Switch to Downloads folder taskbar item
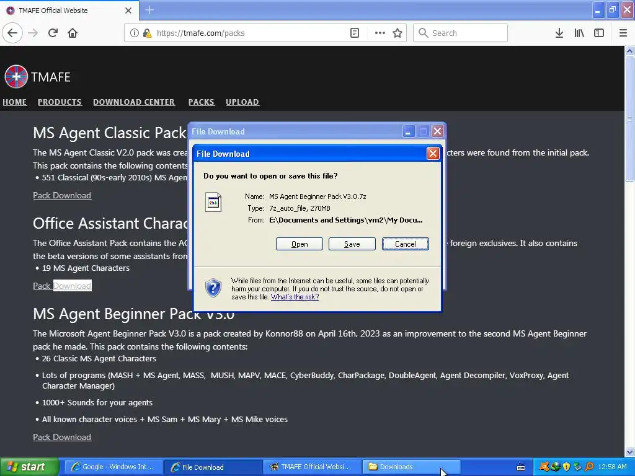Image resolution: width=635 pixels, height=476 pixels. [x=411, y=467]
